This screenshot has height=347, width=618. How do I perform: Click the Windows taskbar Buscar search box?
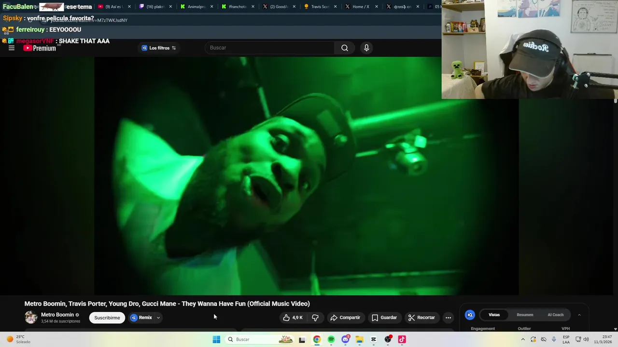click(x=261, y=339)
